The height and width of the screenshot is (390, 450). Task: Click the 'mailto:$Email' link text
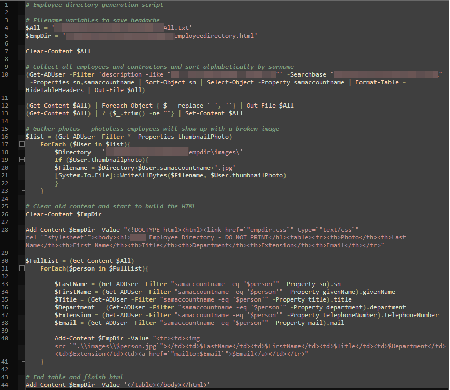pyautogui.click(x=198, y=354)
